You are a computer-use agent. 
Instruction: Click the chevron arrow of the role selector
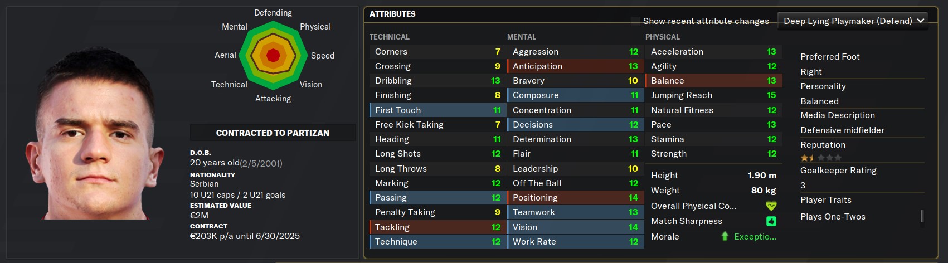[921, 21]
